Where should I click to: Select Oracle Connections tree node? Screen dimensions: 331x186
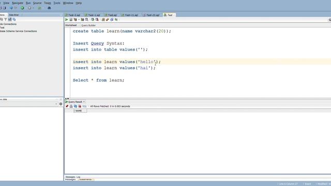click(8, 24)
